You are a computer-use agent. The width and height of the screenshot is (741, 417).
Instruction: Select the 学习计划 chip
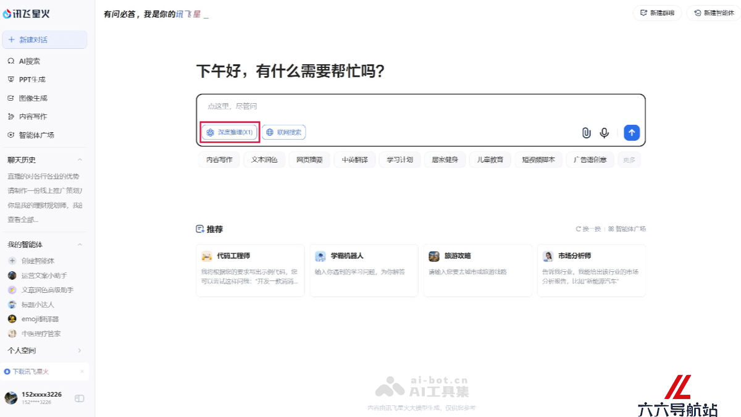click(x=400, y=159)
